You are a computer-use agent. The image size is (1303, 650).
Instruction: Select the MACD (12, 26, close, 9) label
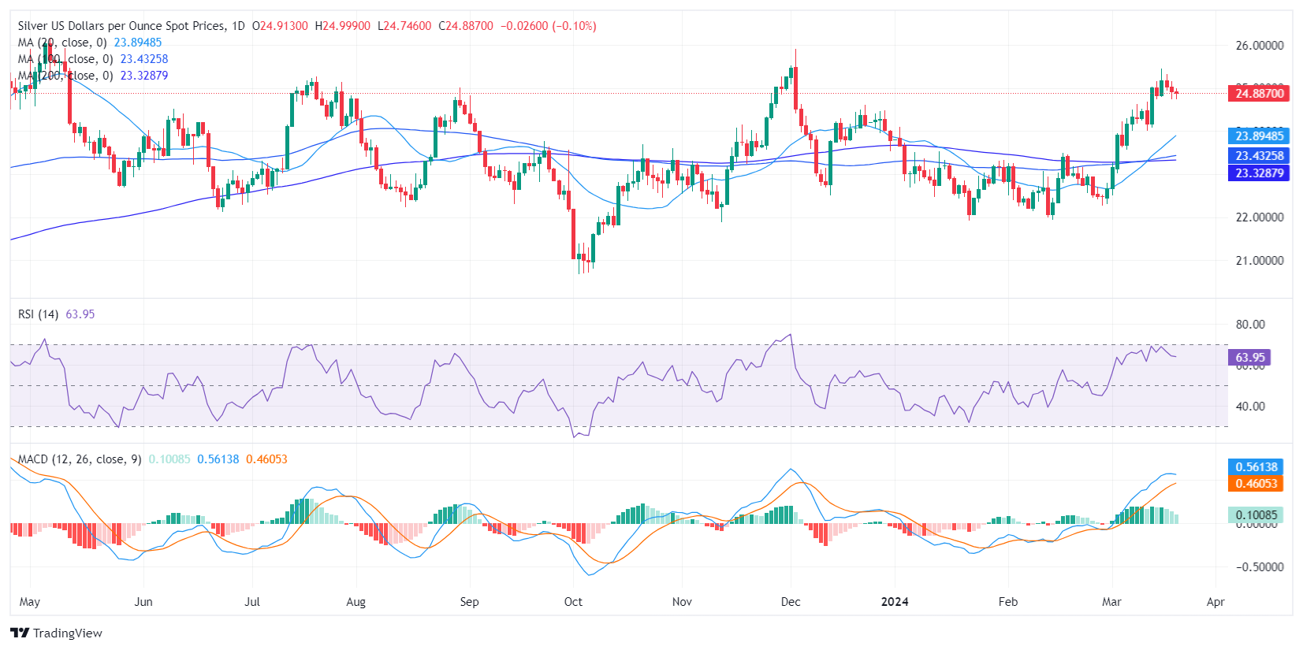[80, 459]
